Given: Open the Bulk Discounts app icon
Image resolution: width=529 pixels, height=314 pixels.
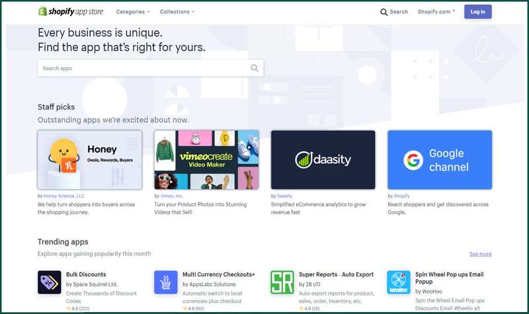Looking at the screenshot, I should click(x=50, y=282).
